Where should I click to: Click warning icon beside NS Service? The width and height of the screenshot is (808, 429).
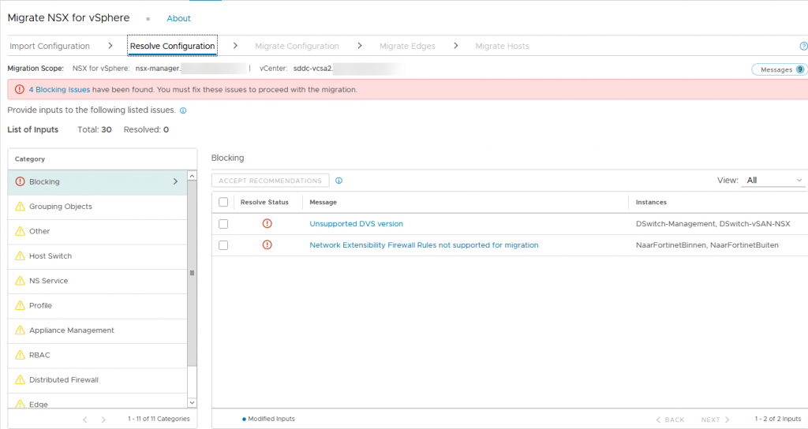[20, 280]
